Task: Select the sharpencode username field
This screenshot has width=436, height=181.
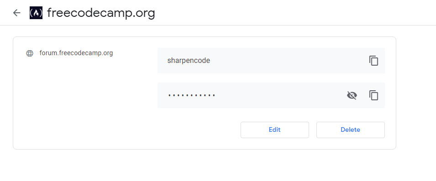Action: click(271, 61)
